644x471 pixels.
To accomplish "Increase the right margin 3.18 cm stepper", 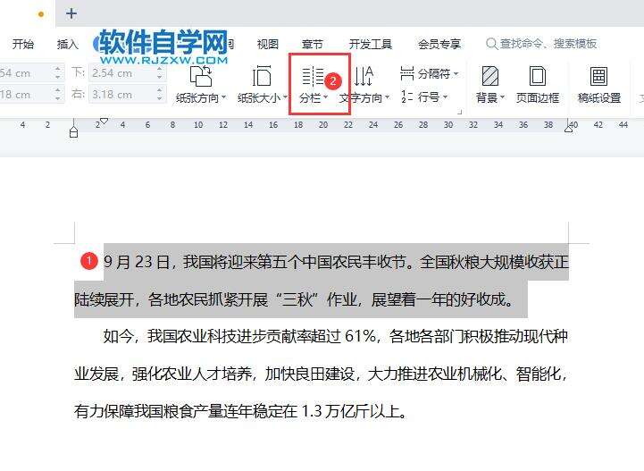I will point(160,90).
